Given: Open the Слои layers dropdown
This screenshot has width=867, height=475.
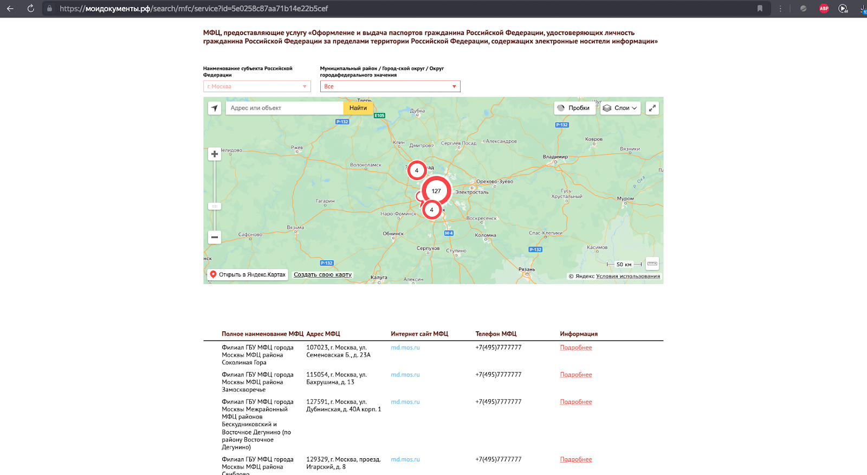Looking at the screenshot, I should click(620, 108).
